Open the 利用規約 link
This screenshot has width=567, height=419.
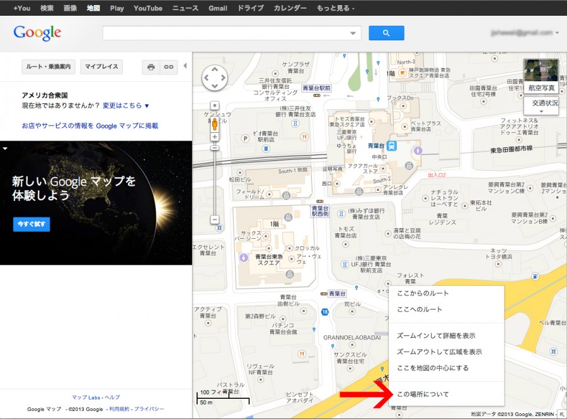pos(119,409)
